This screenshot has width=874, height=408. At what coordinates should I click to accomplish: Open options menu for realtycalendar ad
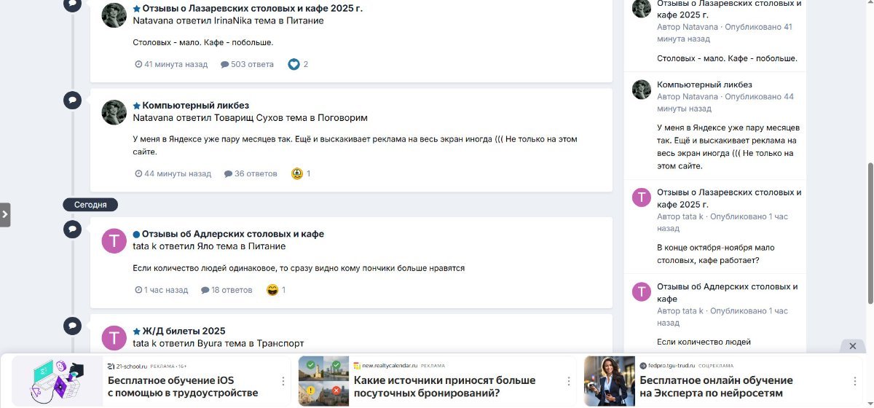(x=569, y=381)
